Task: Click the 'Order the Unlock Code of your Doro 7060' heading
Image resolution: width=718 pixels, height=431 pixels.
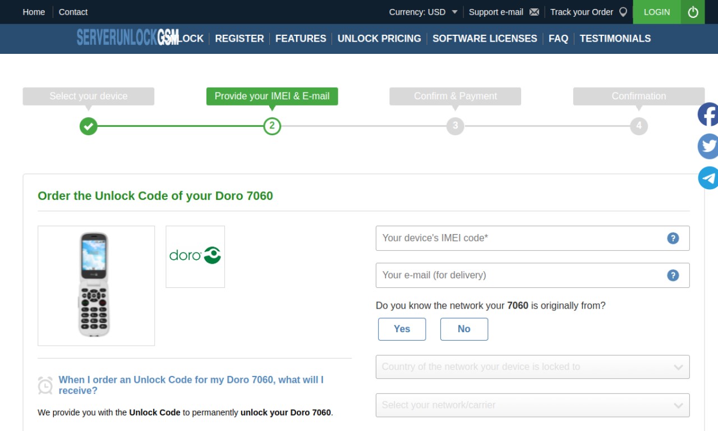Action: (155, 196)
